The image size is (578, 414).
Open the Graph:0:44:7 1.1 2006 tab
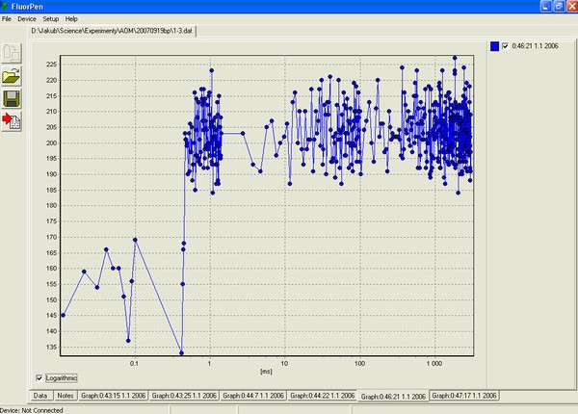click(x=253, y=396)
